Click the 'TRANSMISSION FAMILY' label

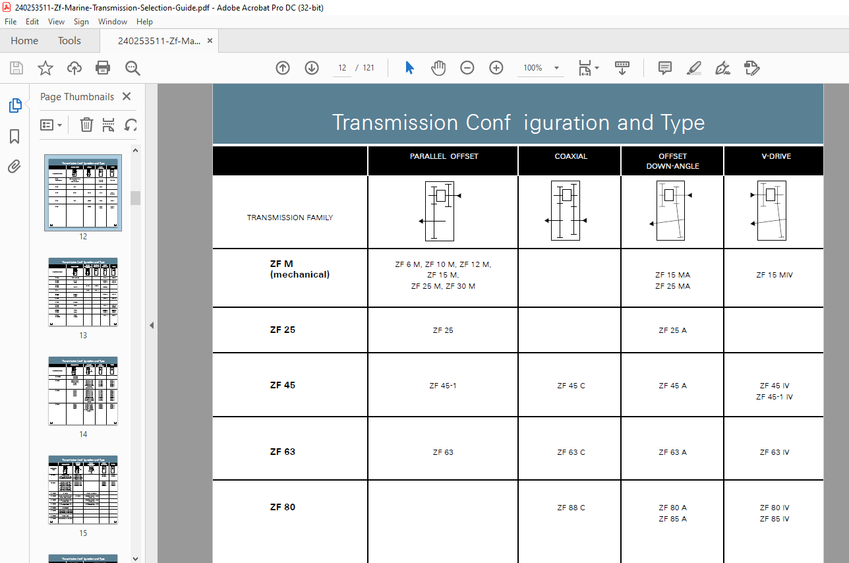tap(290, 218)
